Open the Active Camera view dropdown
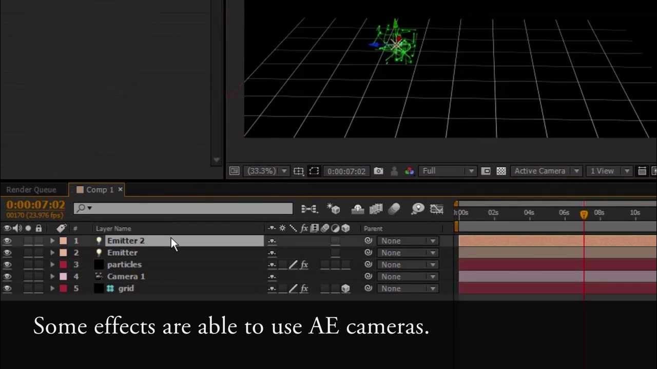The image size is (657, 369). coord(546,171)
